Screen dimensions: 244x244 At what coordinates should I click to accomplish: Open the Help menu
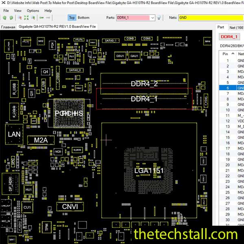tap(48, 11)
